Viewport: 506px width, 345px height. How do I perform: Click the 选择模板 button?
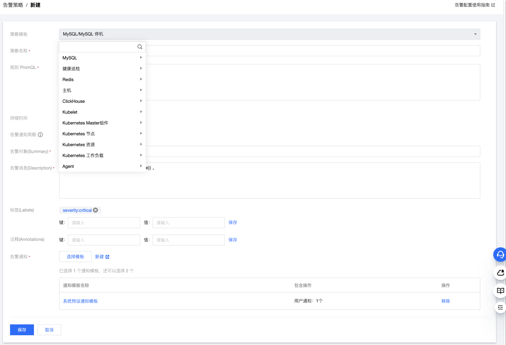75,257
